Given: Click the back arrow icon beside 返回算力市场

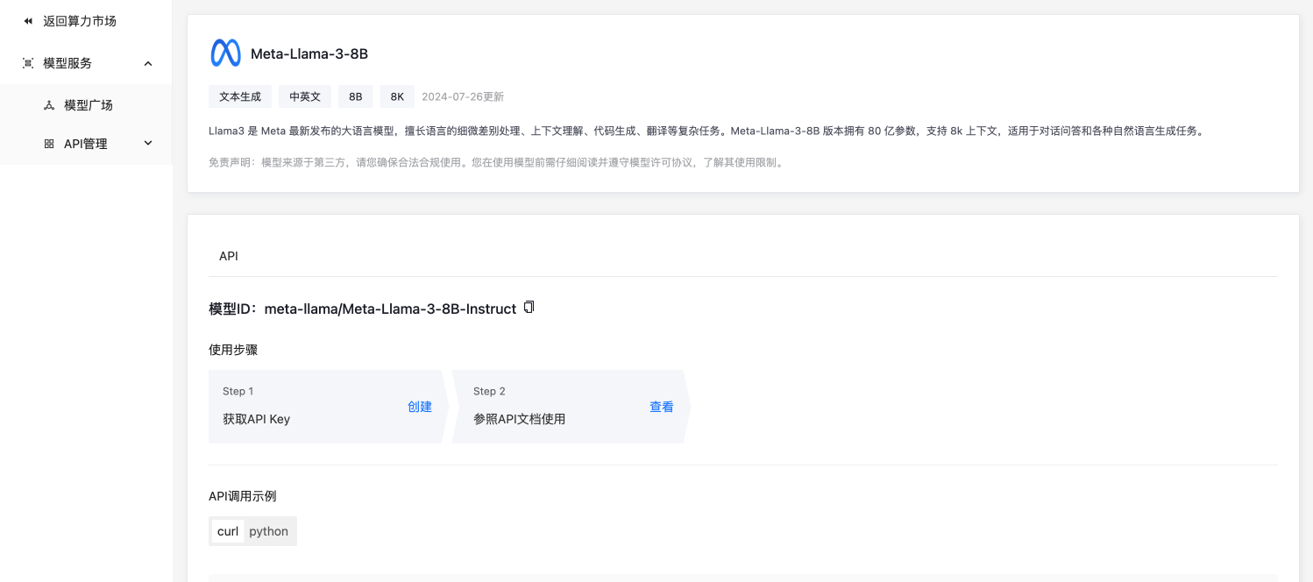Looking at the screenshot, I should pos(28,21).
